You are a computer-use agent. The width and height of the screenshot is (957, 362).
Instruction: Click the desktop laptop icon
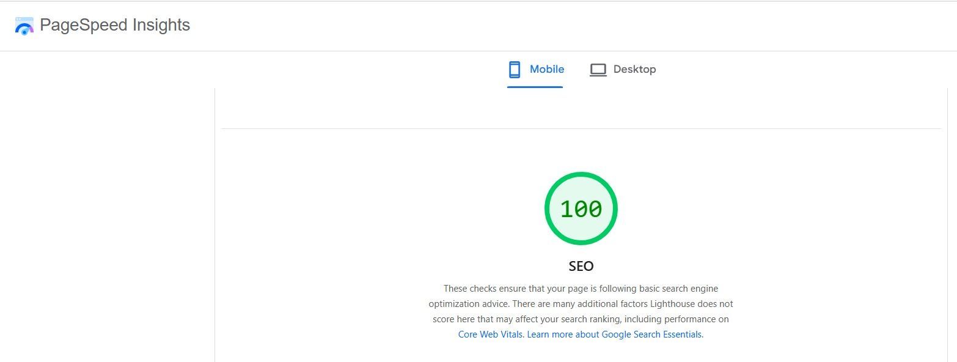click(x=598, y=70)
